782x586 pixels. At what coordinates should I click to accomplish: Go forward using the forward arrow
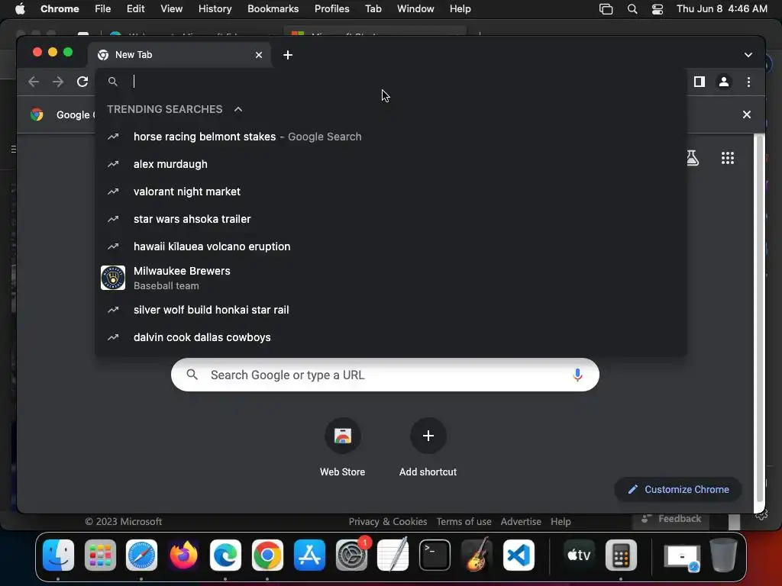pyautogui.click(x=58, y=82)
